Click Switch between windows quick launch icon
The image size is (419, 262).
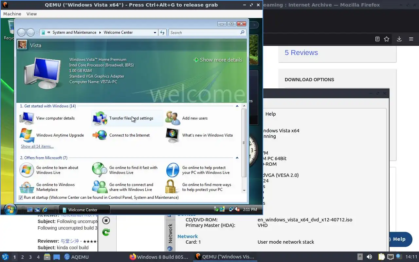point(37,210)
